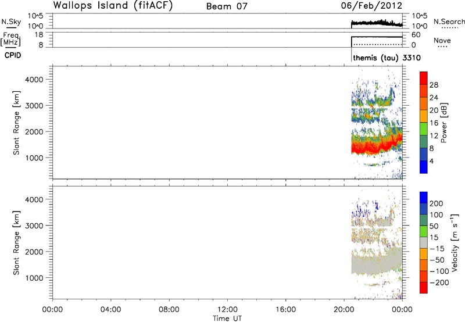Select the "Beam 07" label
465x322 pixels.
coord(227,6)
